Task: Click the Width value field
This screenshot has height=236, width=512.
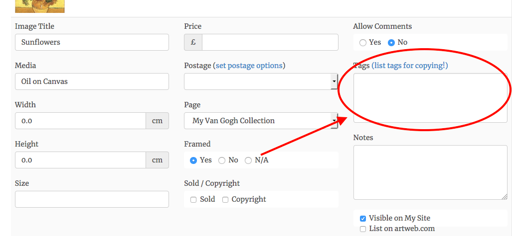Action: click(x=80, y=121)
